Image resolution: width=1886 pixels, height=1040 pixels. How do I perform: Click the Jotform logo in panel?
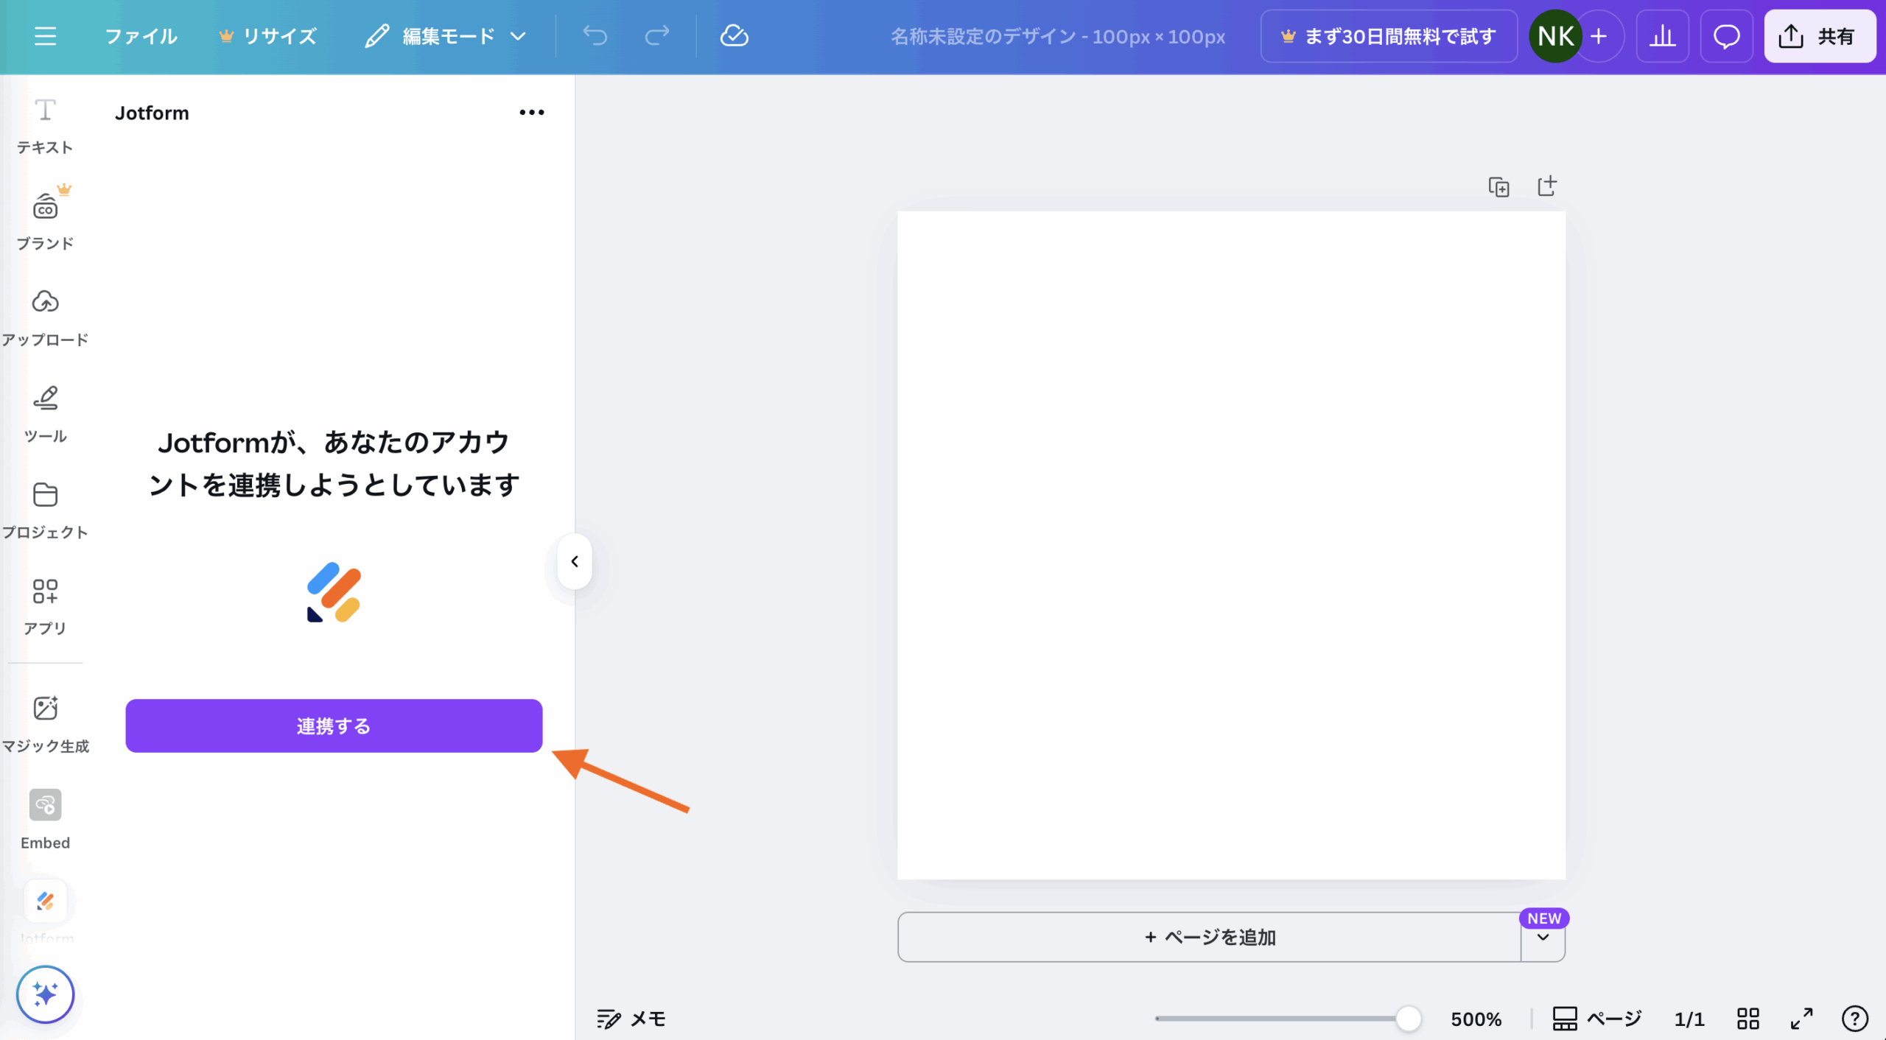(334, 592)
